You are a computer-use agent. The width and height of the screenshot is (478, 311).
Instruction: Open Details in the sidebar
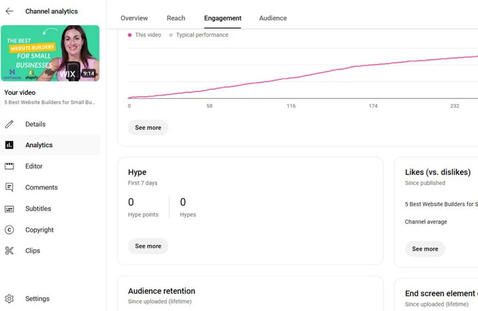pyautogui.click(x=50, y=124)
